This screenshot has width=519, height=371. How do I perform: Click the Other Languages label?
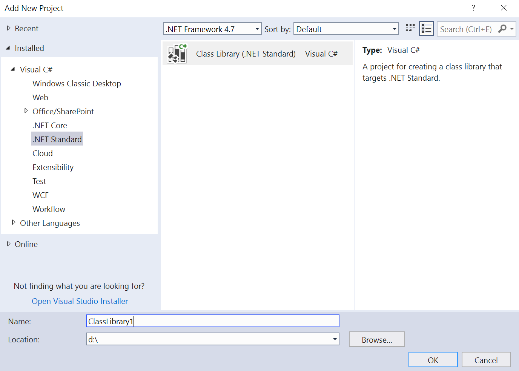point(50,223)
